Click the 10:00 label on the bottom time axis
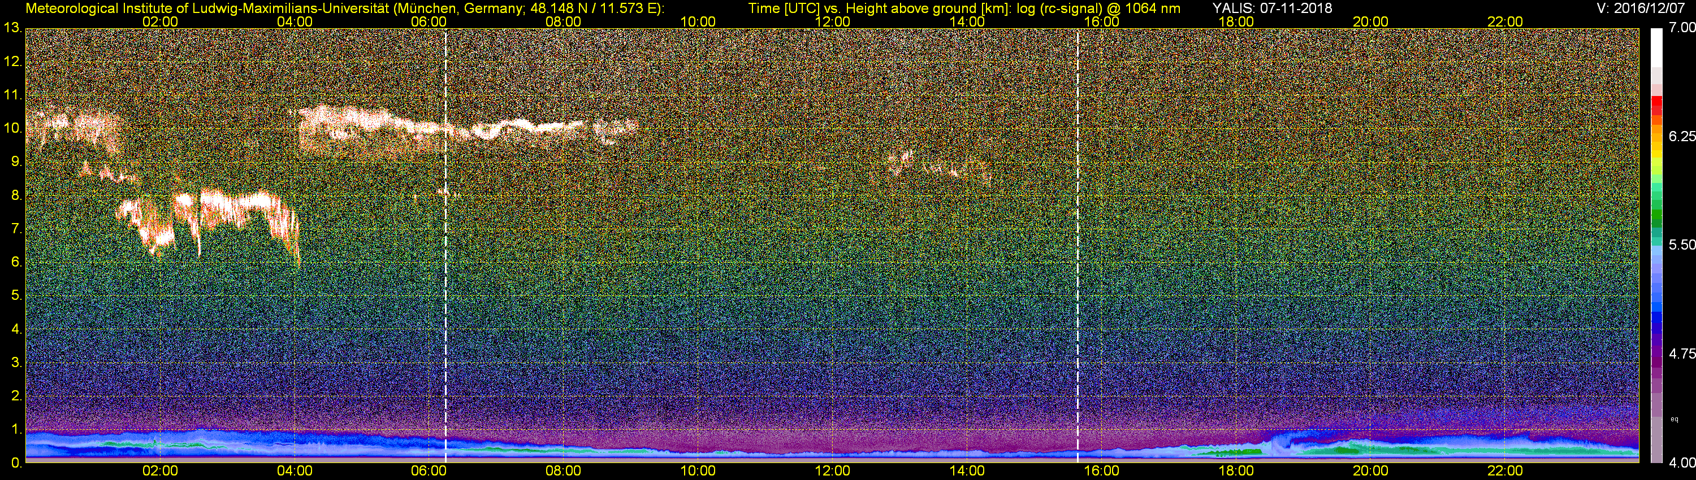Image resolution: width=1696 pixels, height=480 pixels. click(x=698, y=471)
